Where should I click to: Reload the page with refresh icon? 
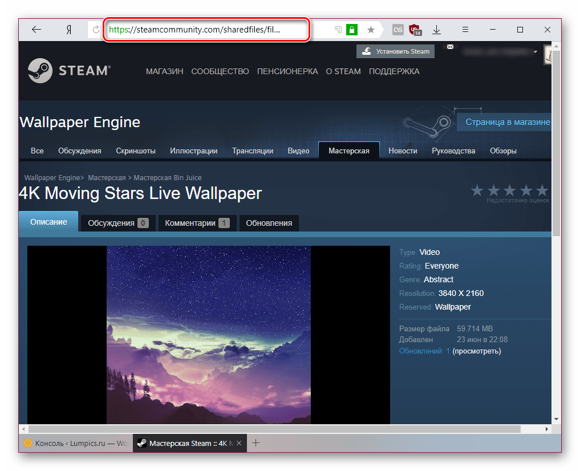pos(96,30)
